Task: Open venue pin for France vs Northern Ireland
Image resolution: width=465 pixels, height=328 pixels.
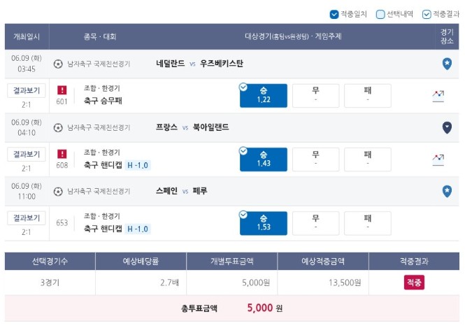Action: point(447,127)
